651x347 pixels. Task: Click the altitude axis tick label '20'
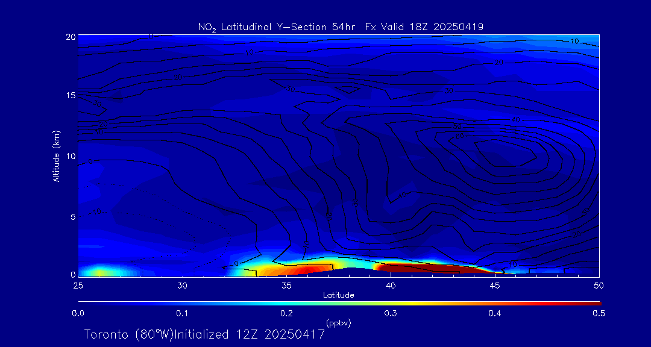[71, 36]
